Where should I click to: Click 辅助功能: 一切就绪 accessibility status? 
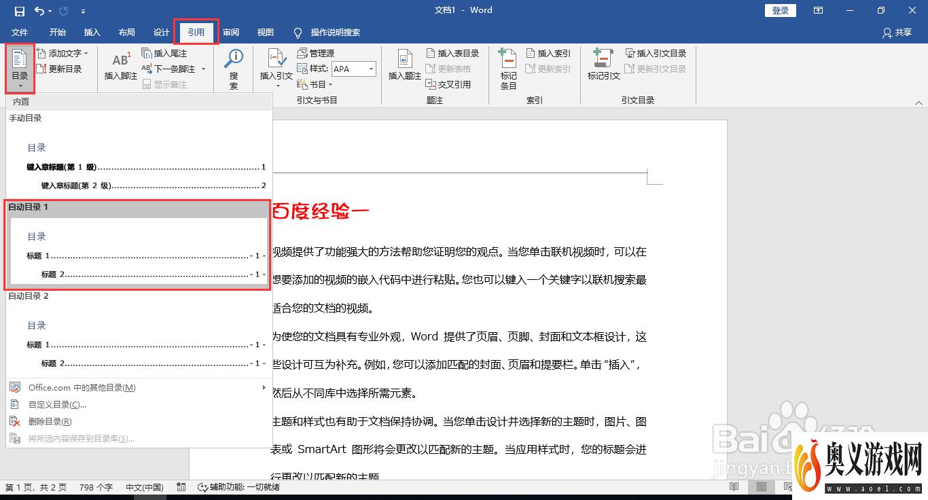pyautogui.click(x=238, y=487)
